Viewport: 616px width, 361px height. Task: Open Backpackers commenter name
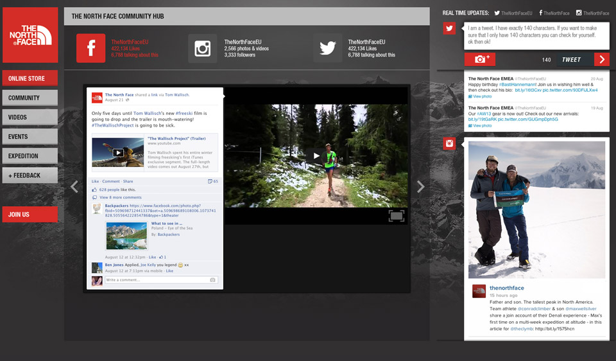pos(117,206)
